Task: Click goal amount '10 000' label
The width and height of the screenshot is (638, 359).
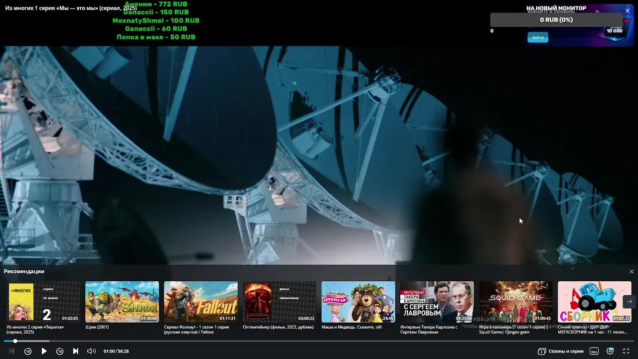Action: pos(615,31)
